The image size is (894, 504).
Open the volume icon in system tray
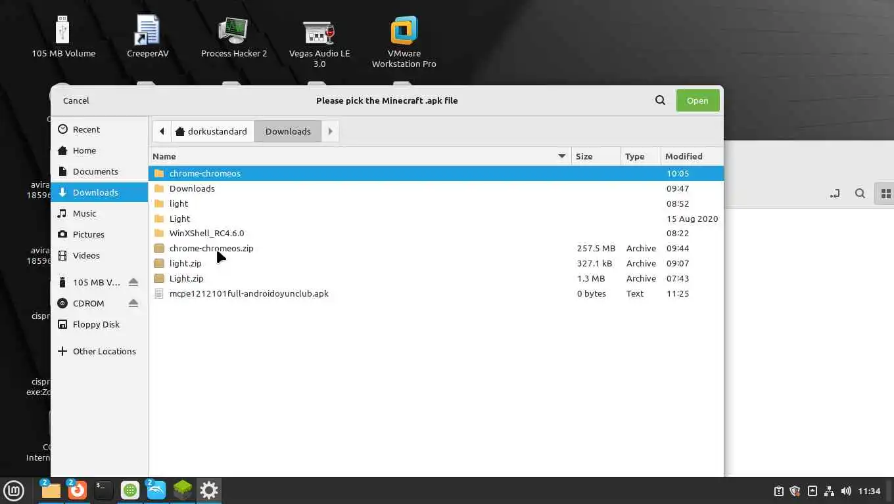(x=846, y=491)
